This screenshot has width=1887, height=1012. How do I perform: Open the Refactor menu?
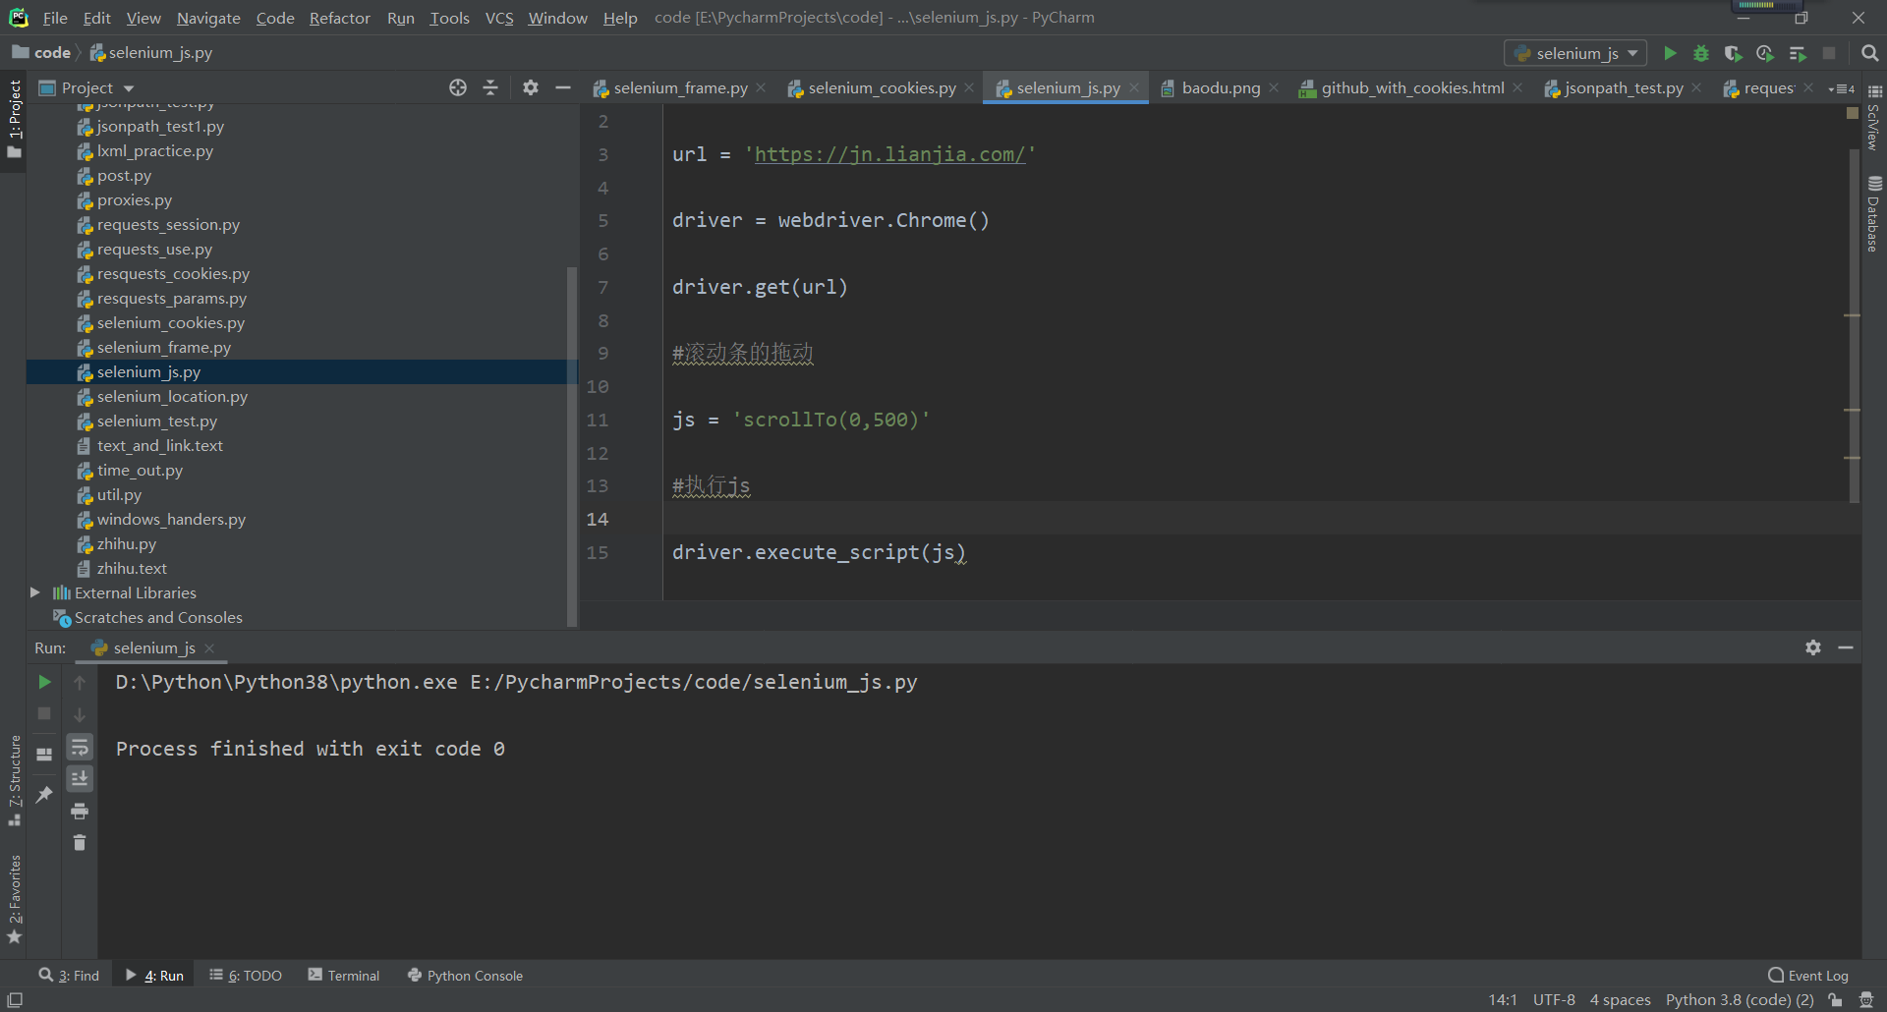point(339,18)
